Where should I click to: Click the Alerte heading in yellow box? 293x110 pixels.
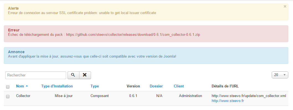coord(13,8)
